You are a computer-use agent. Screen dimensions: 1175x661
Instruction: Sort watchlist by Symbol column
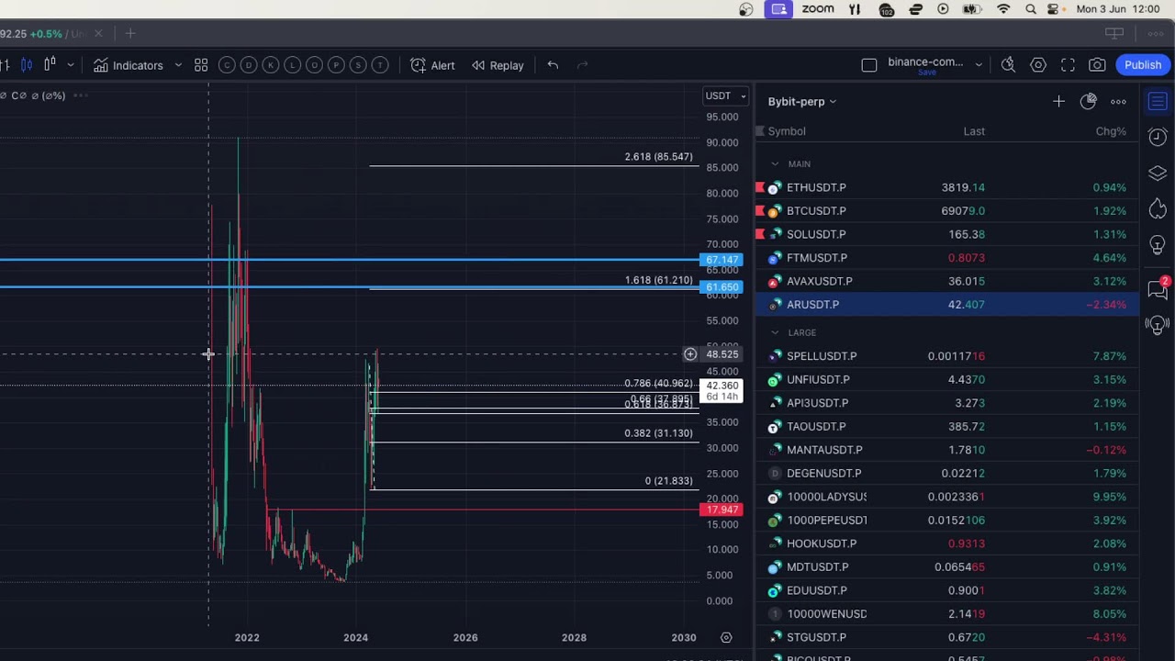(787, 131)
